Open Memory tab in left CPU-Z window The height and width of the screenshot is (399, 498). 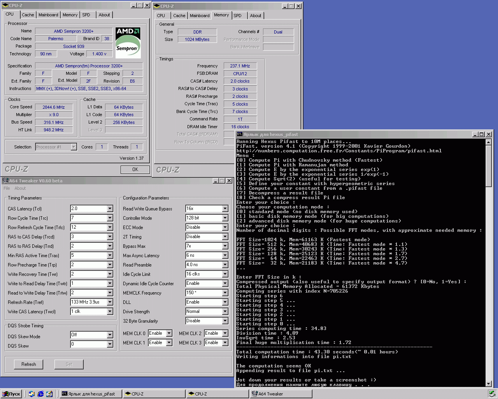pos(70,15)
